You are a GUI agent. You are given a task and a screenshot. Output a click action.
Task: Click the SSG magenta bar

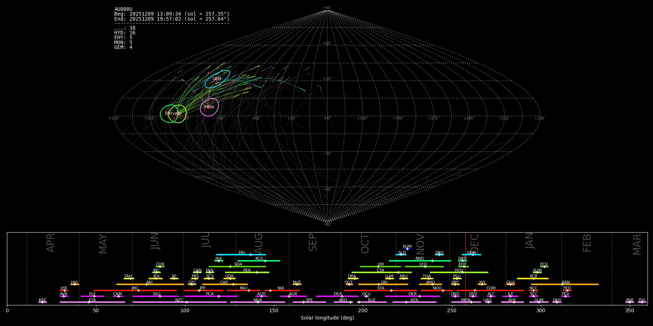(155, 296)
